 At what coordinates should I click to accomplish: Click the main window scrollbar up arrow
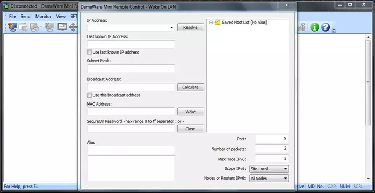[369, 37]
